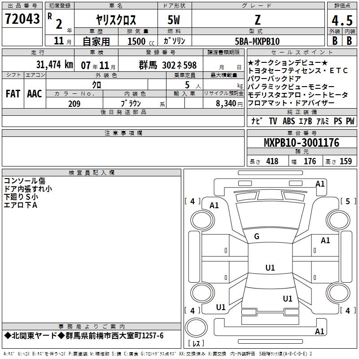Click spare tire レス label
This screenshot has height=359, width=359.
point(196,343)
